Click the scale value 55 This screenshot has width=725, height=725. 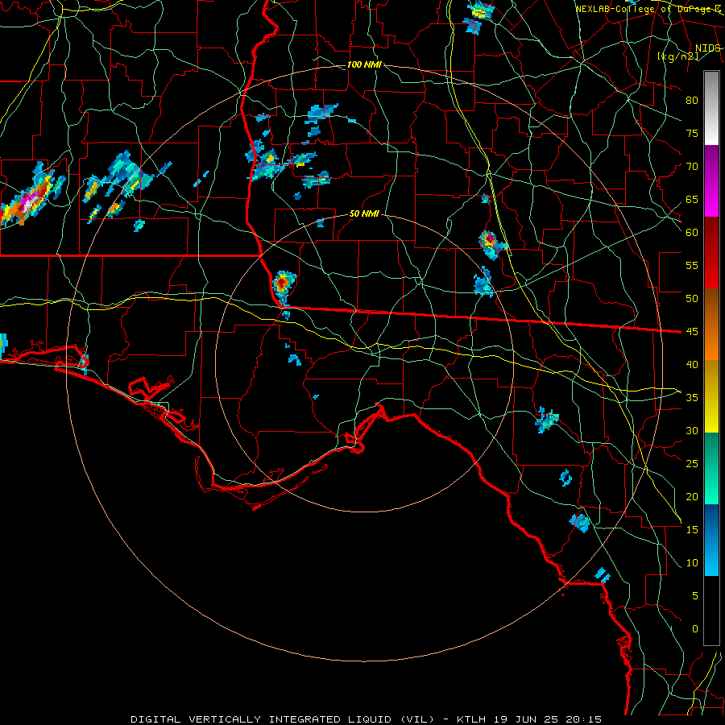point(692,265)
